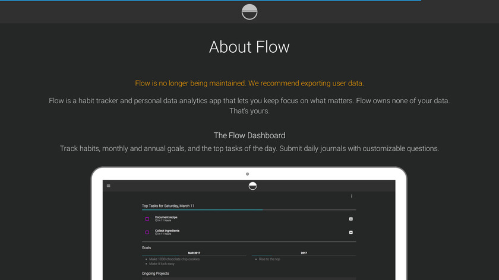The image size is (499, 280).
Task: Click goal Make it look easy
Action: pyautogui.click(x=162, y=264)
